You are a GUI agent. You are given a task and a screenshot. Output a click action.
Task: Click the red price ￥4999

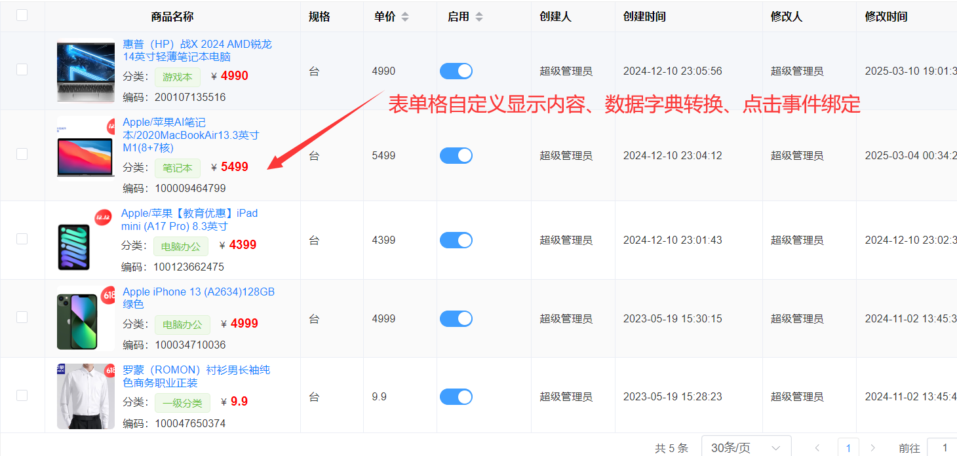[x=239, y=324]
